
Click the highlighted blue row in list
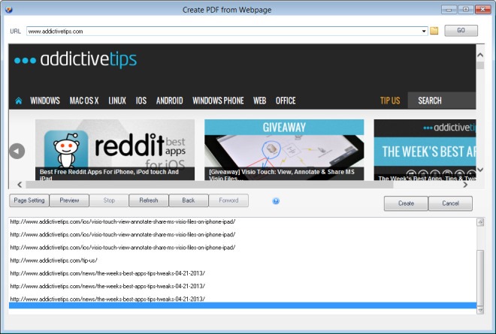[x=243, y=305]
